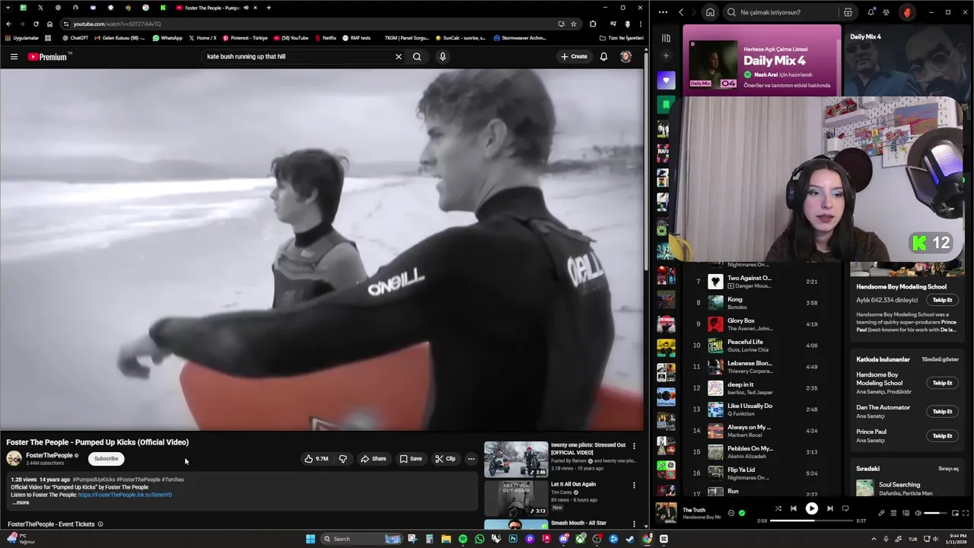Subscribe to FosterThePeople channel

(x=106, y=459)
